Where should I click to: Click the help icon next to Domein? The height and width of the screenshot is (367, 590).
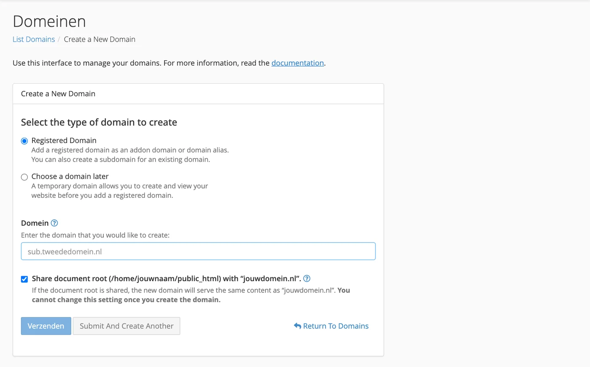[54, 223]
